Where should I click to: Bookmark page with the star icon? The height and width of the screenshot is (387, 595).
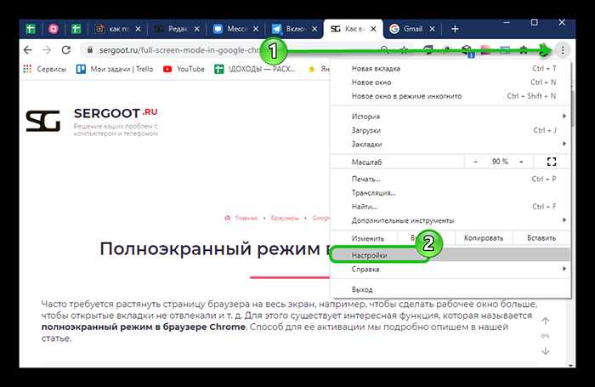click(x=405, y=50)
